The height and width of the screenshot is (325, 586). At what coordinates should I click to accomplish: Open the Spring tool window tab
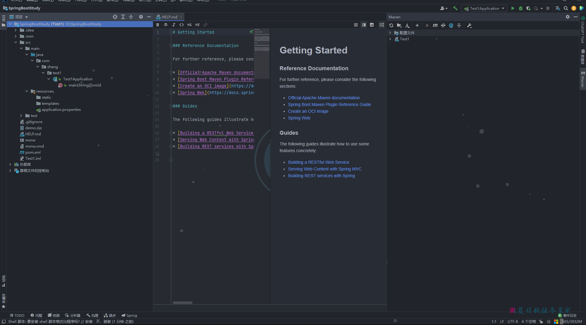coord(129,316)
